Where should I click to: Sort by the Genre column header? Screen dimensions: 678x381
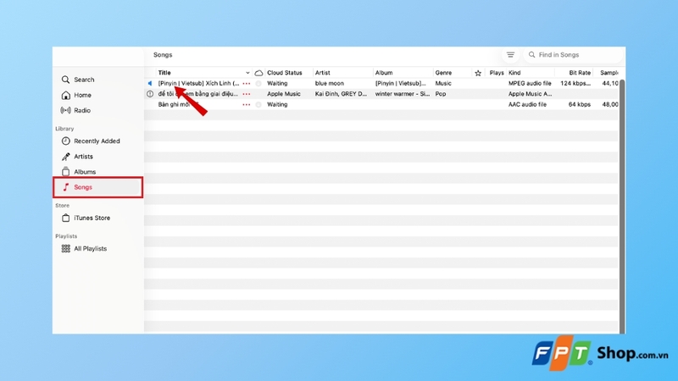pos(443,73)
